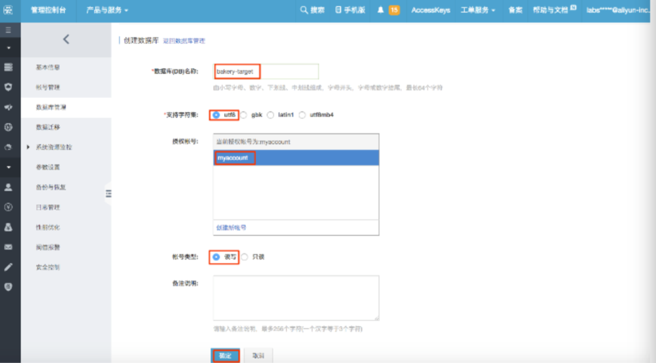The image size is (656, 363).
Task: Click the search magnifier 搜索 in top bar
Action: click(312, 10)
